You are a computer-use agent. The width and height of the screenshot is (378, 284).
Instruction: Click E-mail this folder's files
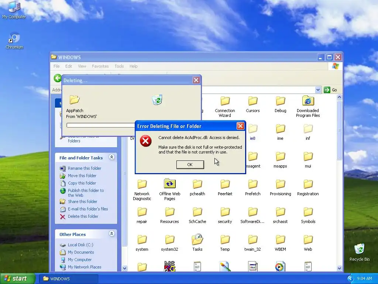point(84,209)
